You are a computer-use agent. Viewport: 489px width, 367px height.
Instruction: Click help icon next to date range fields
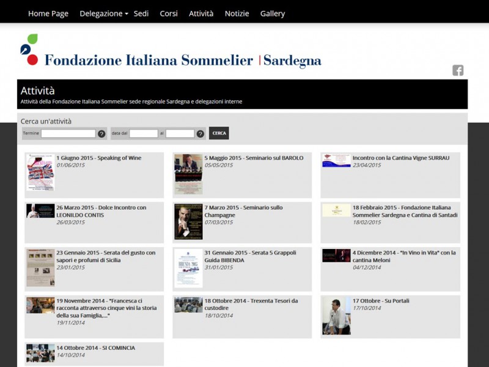pos(200,133)
